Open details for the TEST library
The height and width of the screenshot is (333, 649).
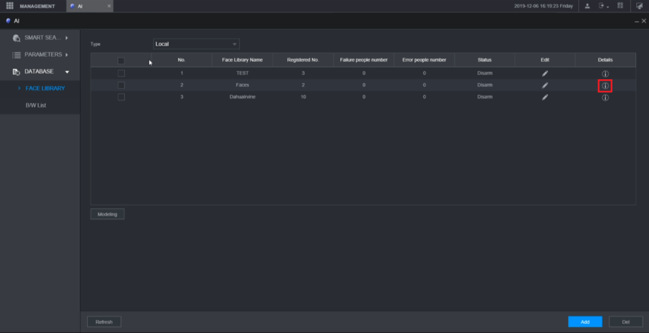(605, 73)
